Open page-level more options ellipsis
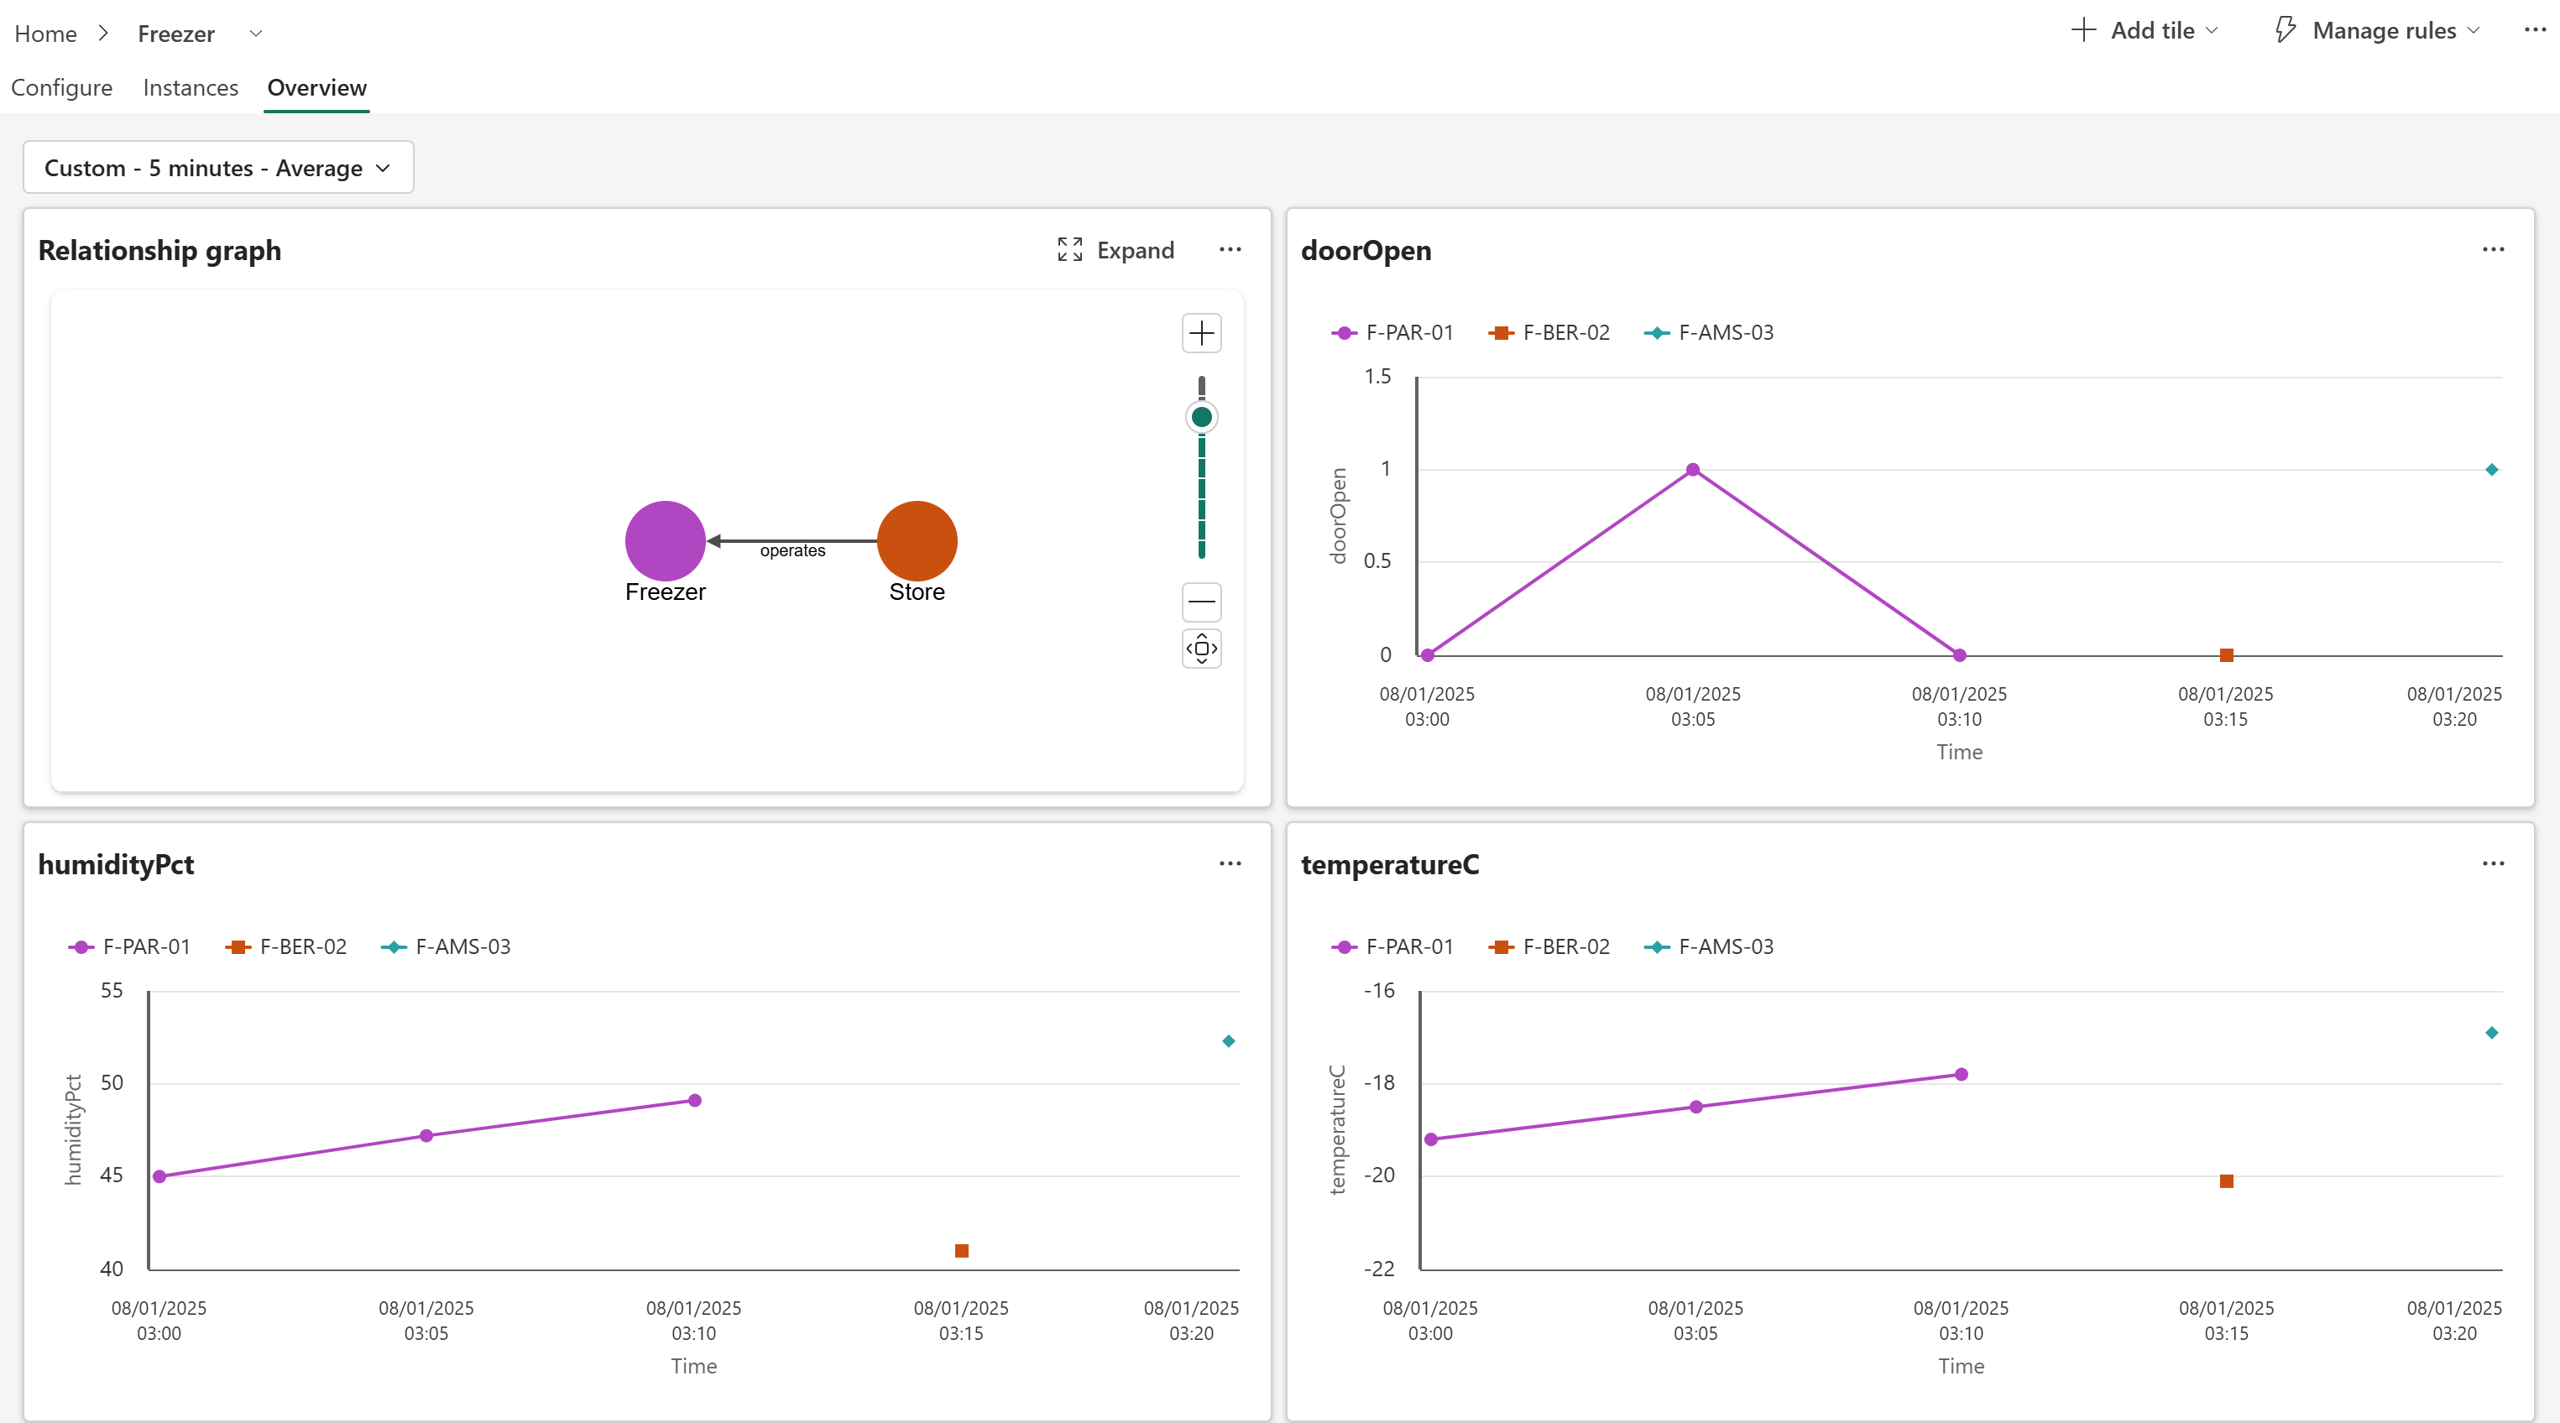This screenshot has height=1423, width=2560. [2534, 30]
